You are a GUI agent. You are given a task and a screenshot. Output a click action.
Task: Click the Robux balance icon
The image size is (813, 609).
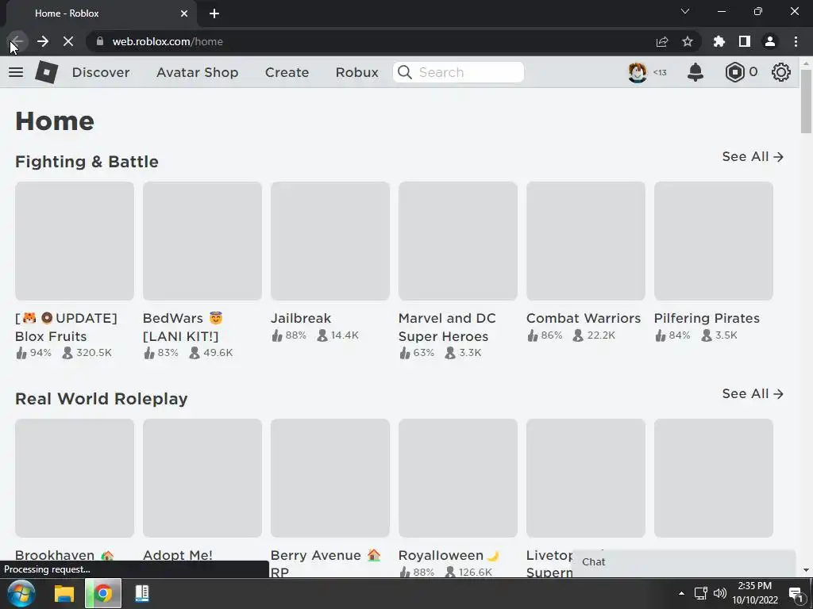[x=734, y=72]
